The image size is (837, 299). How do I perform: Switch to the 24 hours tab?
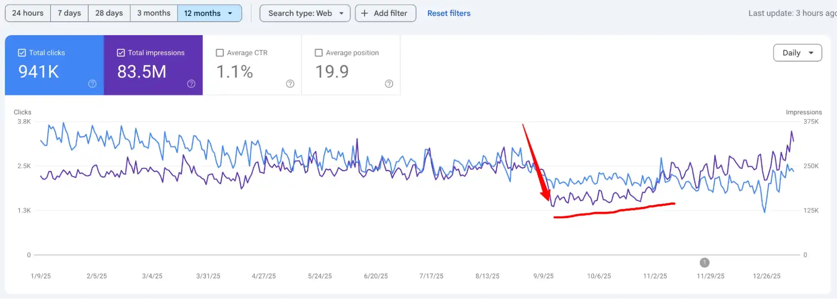[x=27, y=13]
